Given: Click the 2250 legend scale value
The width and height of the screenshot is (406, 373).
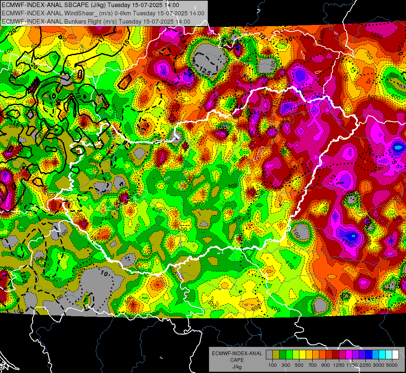Looking at the screenshot, I should click(x=365, y=365).
